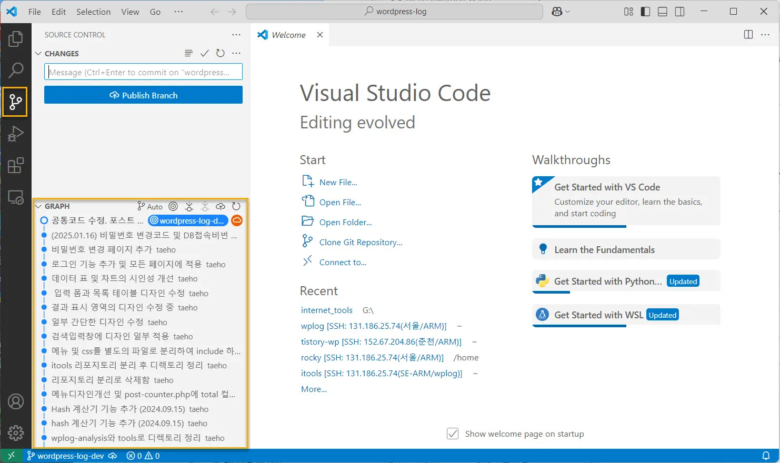Open the Extensions view
Image resolution: width=780 pixels, height=463 pixels.
click(x=16, y=165)
